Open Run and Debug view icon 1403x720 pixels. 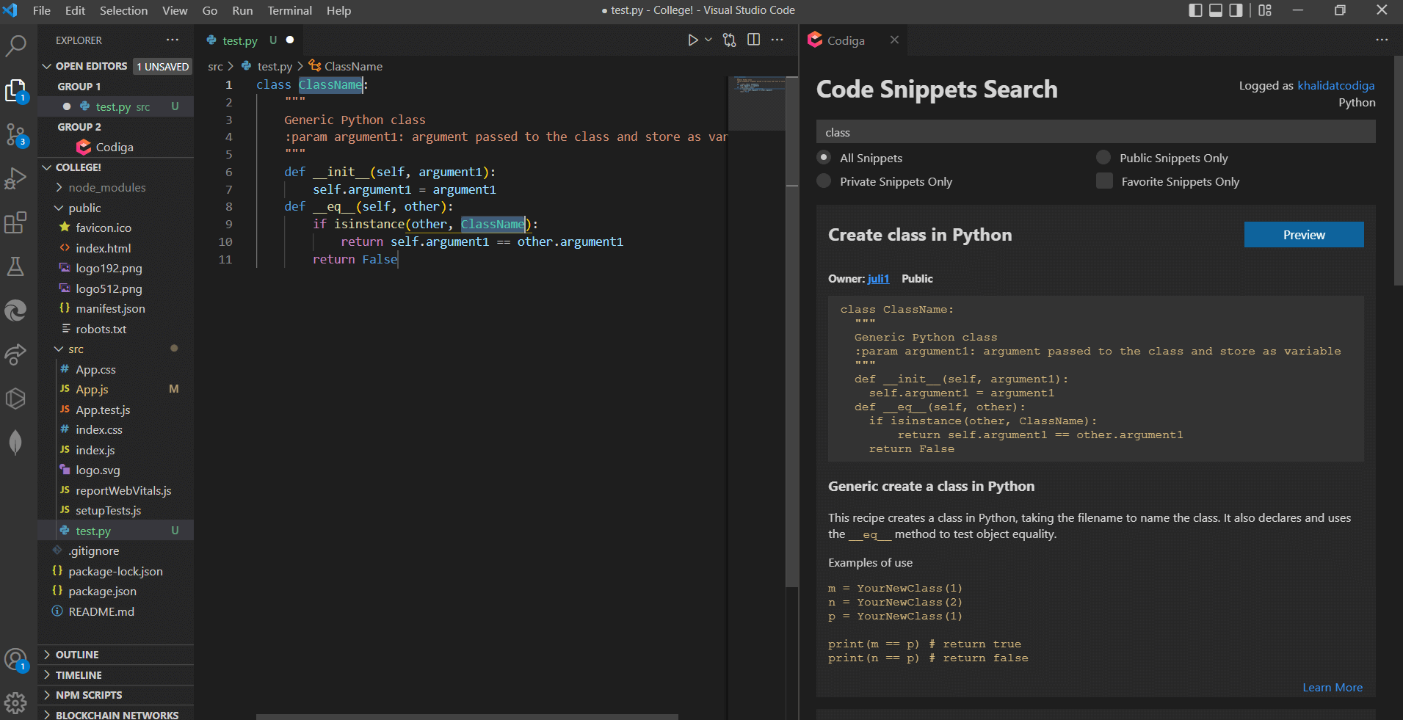tap(15, 178)
